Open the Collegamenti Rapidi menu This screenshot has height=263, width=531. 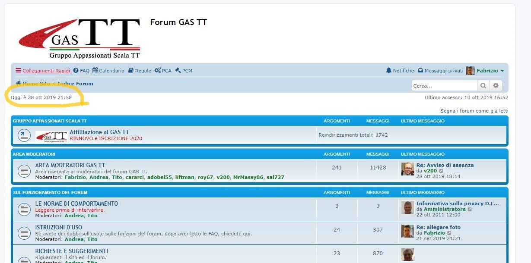coord(42,71)
